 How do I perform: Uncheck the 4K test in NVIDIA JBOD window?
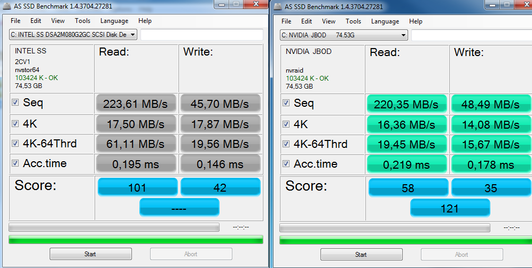286,124
